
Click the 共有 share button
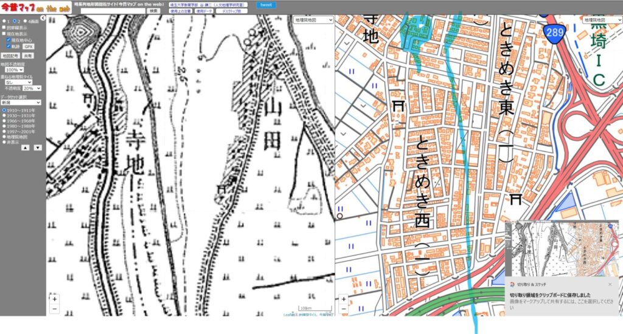28,56
